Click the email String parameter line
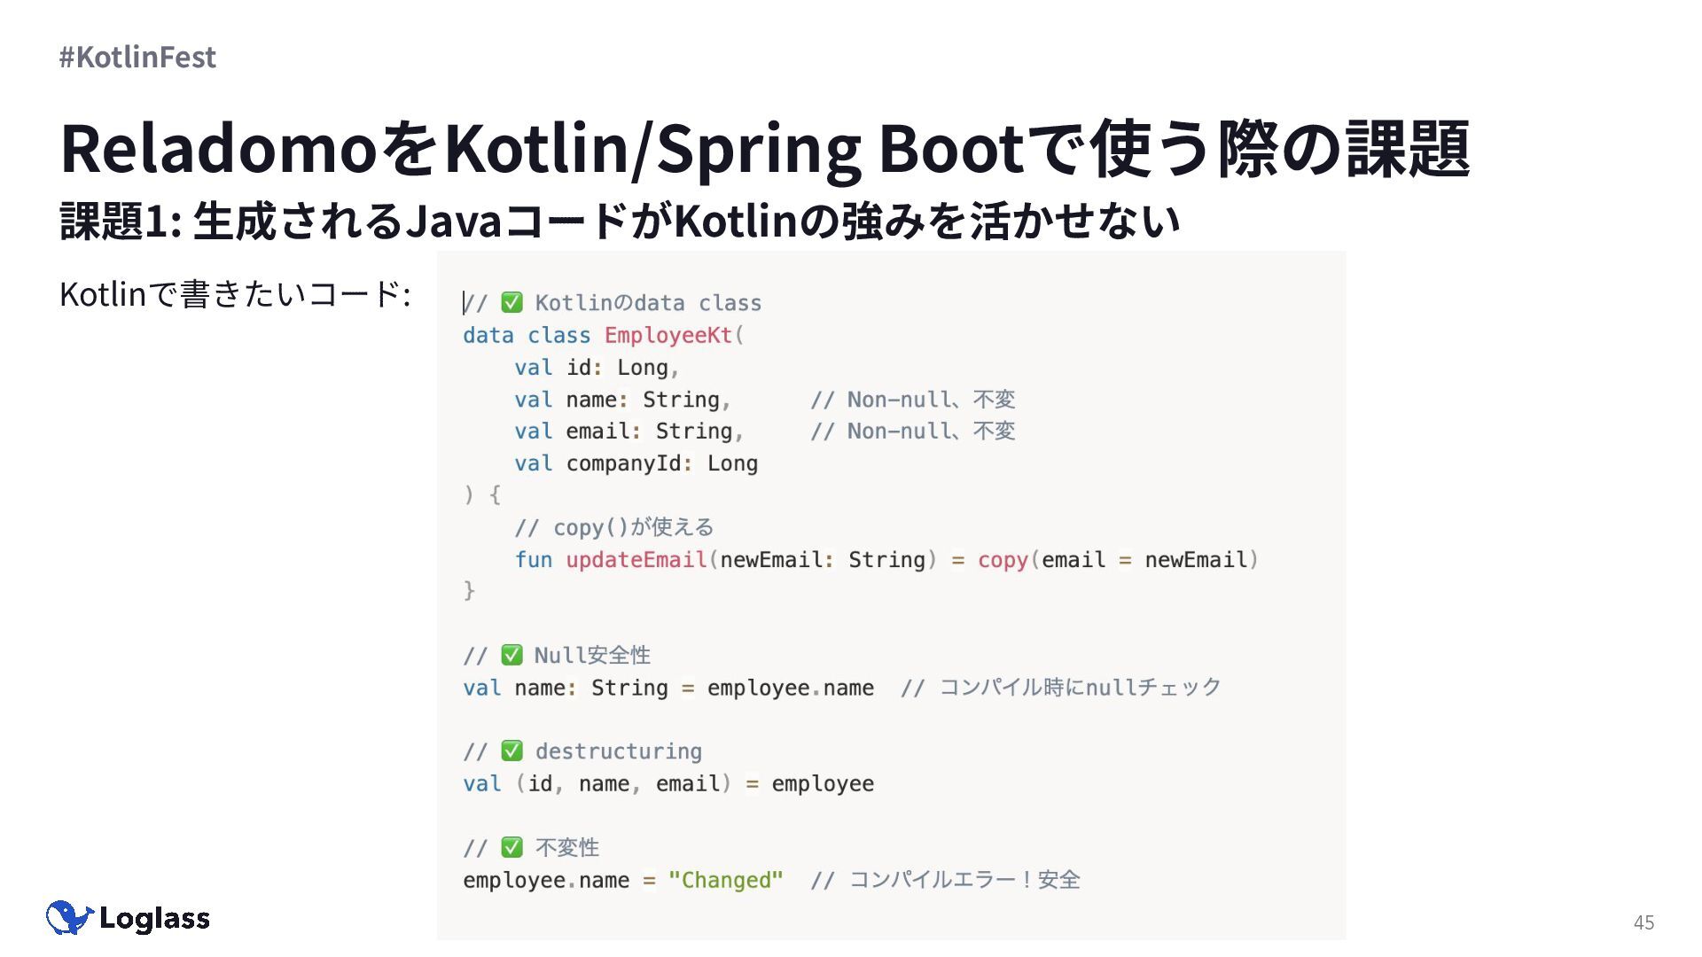The image size is (1702, 957). [x=628, y=431]
